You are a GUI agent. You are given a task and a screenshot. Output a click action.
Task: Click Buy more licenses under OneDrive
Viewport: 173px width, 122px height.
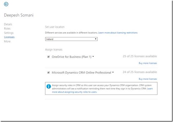tap(148, 63)
